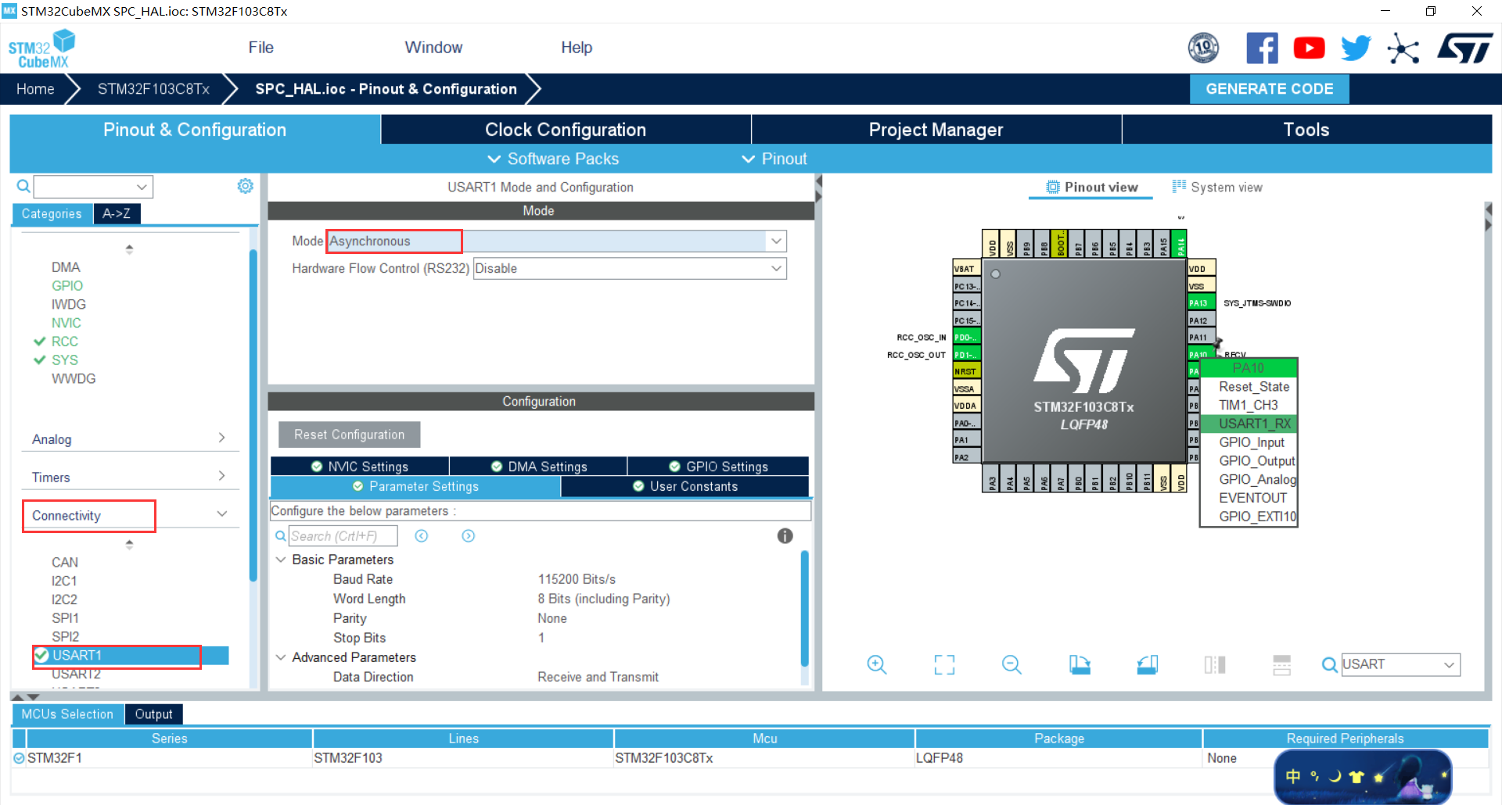The image size is (1502, 805).
Task: Open the category search combo box
Action: point(93,187)
